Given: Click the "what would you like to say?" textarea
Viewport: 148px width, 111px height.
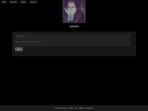Looking at the screenshot, I should [x=72, y=43].
